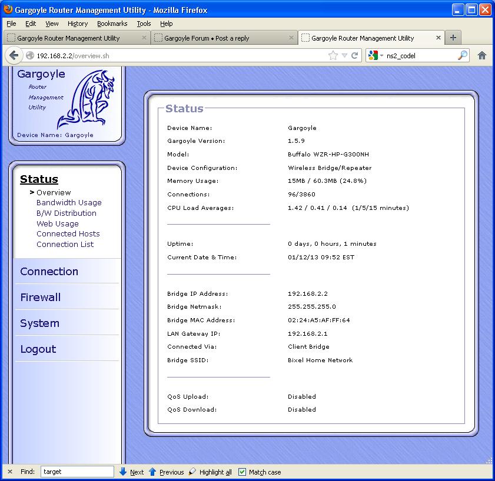Click the Gargoyle dragon logo image

click(x=86, y=99)
